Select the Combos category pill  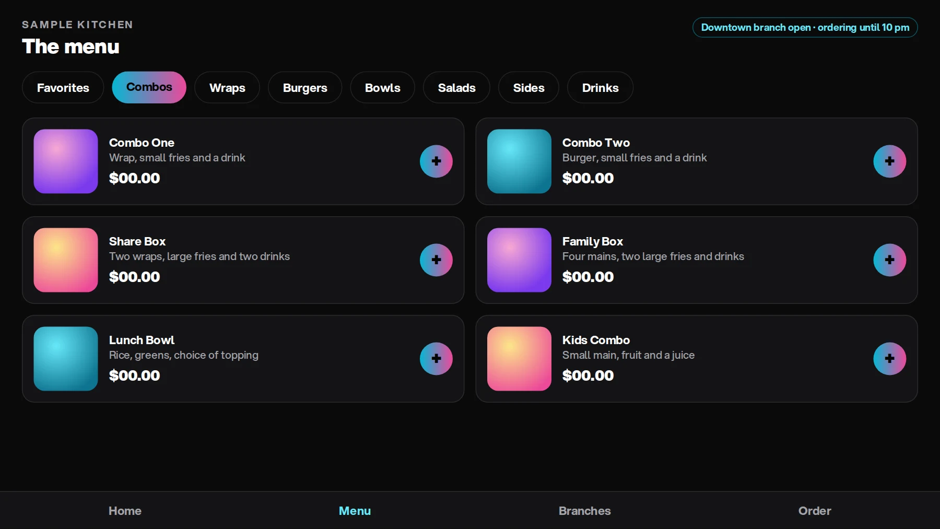pyautogui.click(x=149, y=87)
